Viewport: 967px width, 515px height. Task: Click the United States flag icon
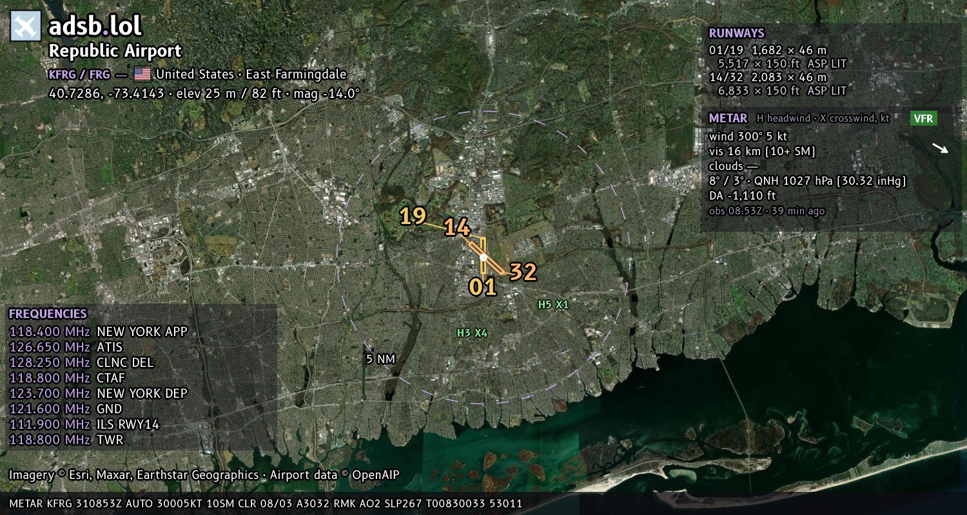click(x=142, y=74)
